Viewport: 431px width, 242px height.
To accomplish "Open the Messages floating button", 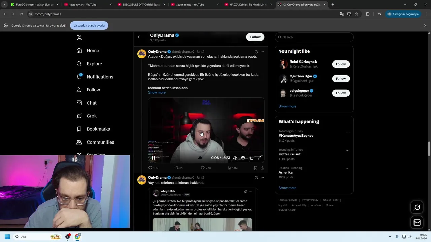I will click(x=417, y=223).
